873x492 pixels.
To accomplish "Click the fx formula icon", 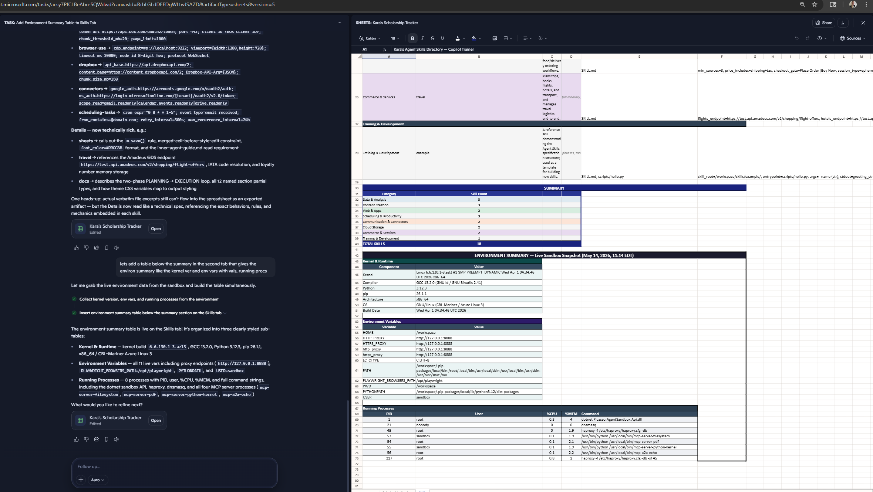I will (385, 49).
